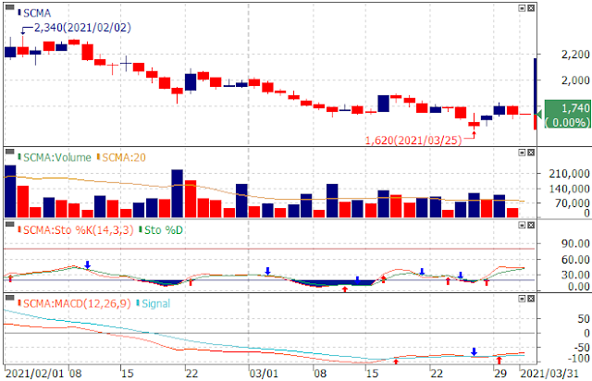This screenshot has height=381, width=592.
Task: Click the -100 MACD axis label
Action: pos(578,358)
